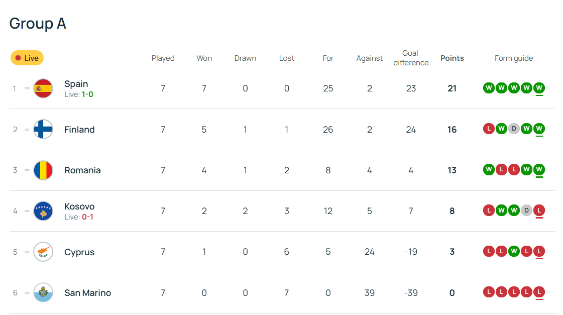Screen dimensions: 563x315
Task: Open the Finland team link
Action: [79, 130]
